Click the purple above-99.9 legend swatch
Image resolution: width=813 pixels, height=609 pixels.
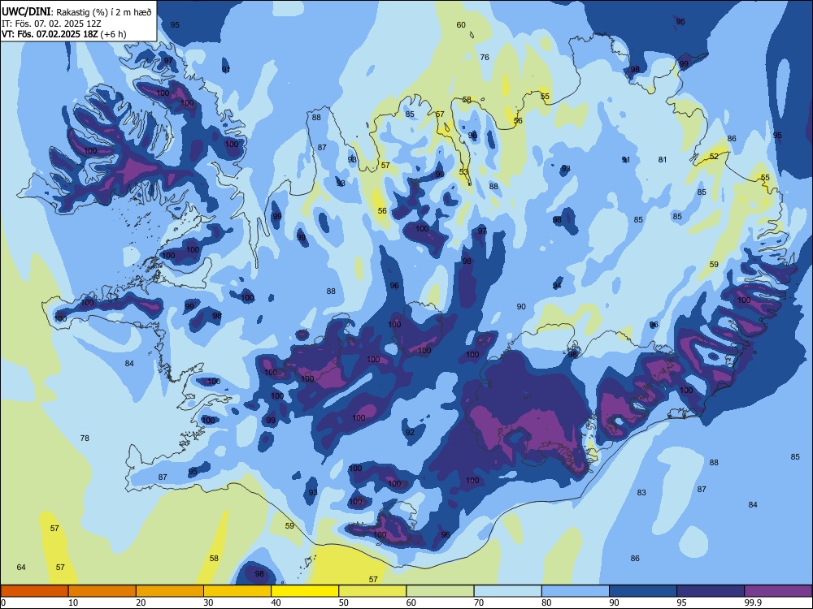[x=778, y=591]
